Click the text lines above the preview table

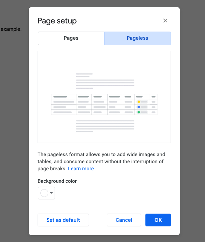point(105,81)
